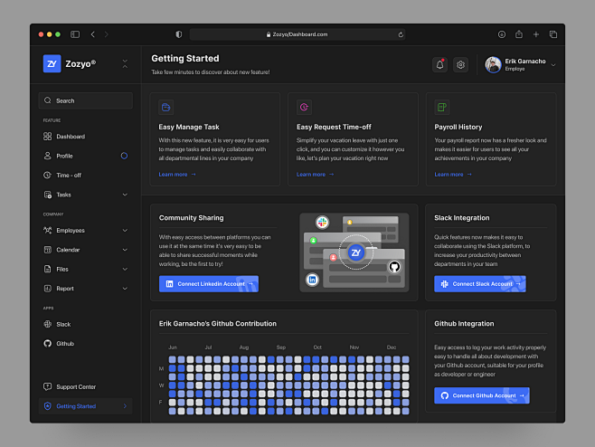Click the browser share icon
The width and height of the screenshot is (595, 447).
pyautogui.click(x=519, y=34)
